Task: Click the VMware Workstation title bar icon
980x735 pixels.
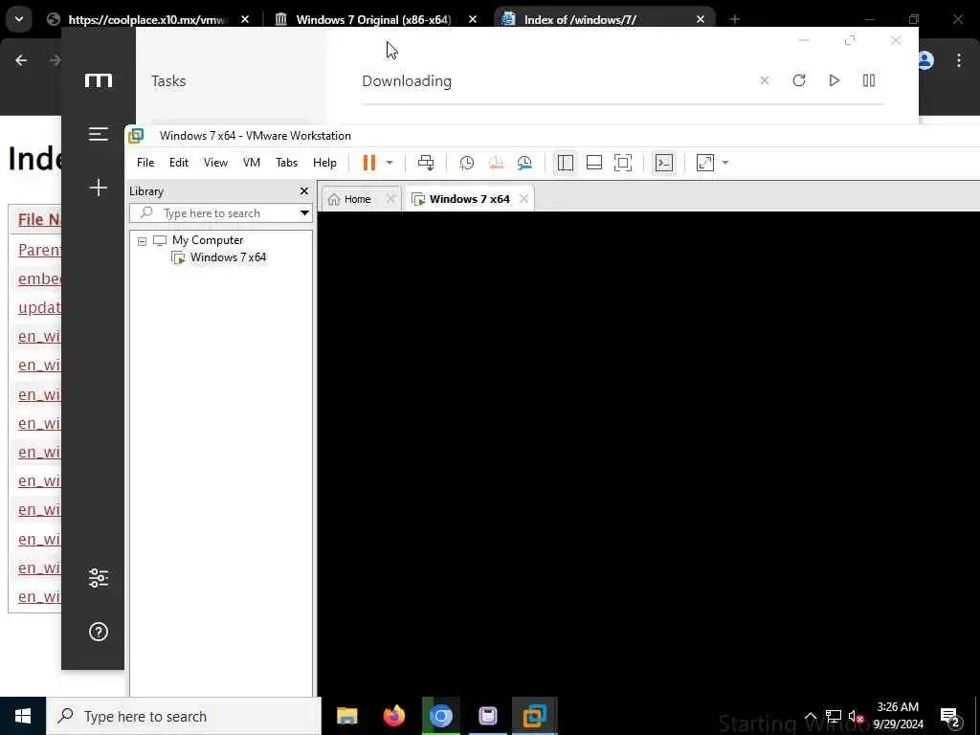Action: 136,136
